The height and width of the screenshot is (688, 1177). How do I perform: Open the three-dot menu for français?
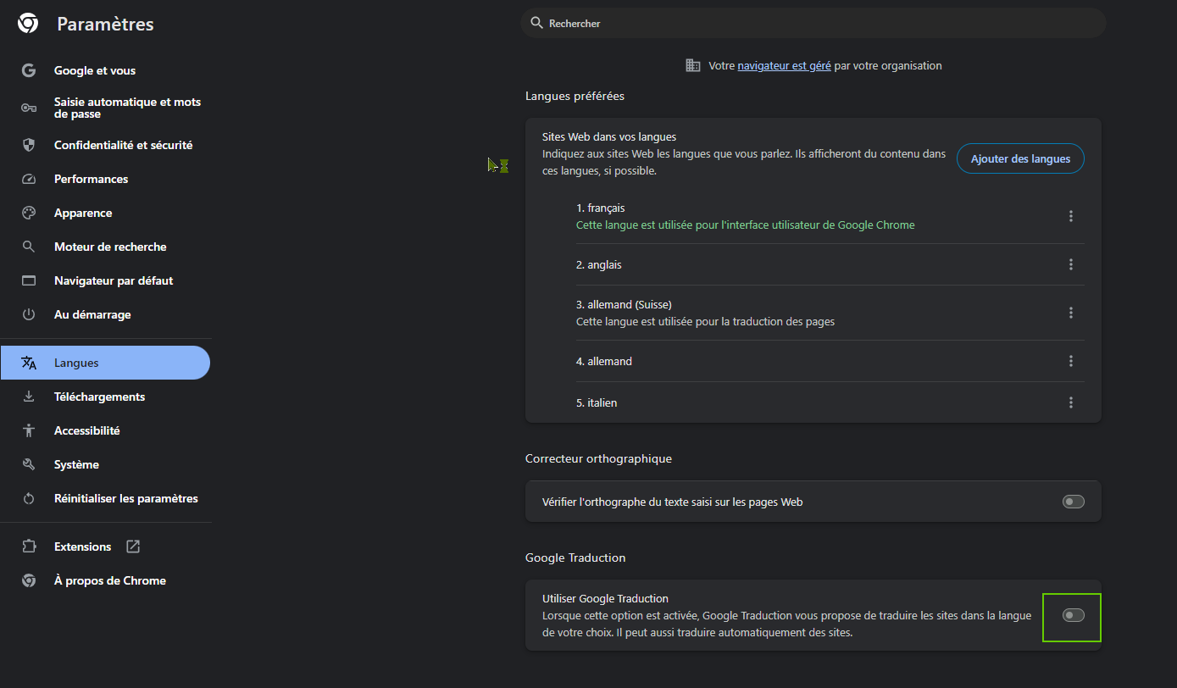pos(1071,216)
